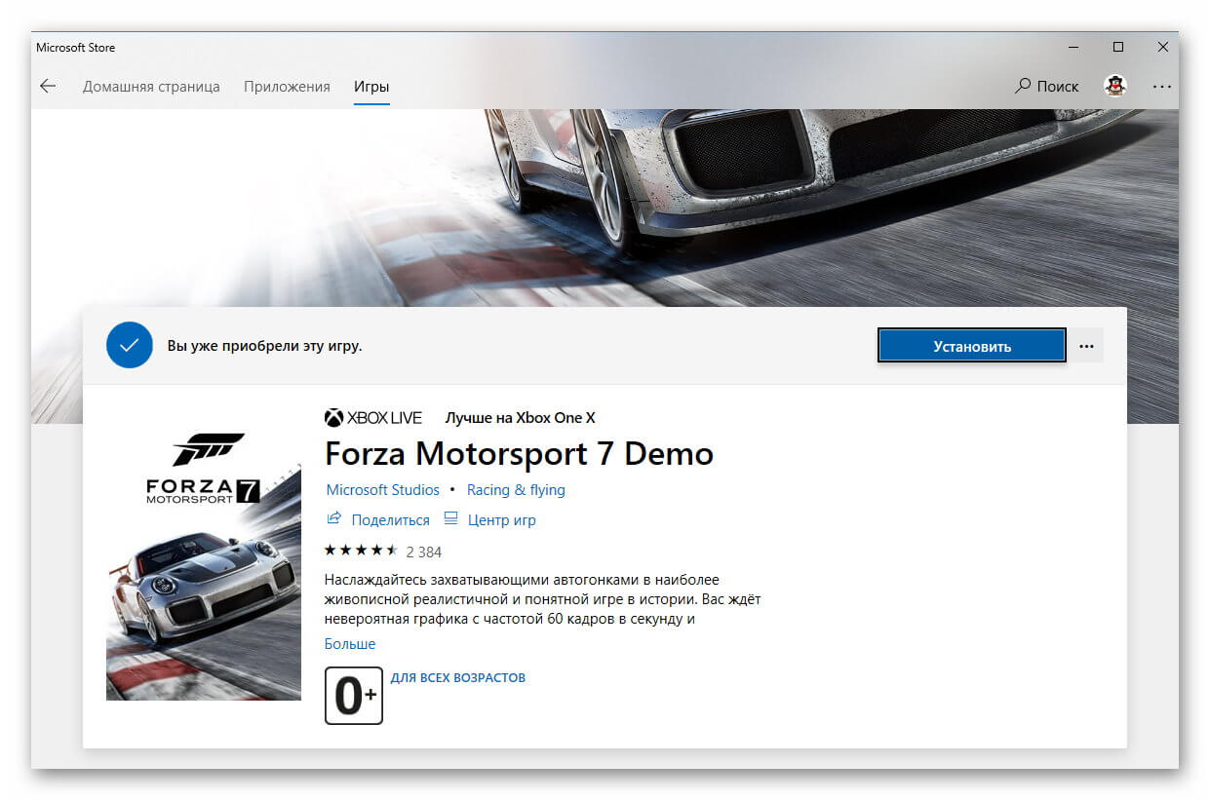1210x800 pixels.
Task: Click the blue purchased checkmark icon
Action: [130, 345]
